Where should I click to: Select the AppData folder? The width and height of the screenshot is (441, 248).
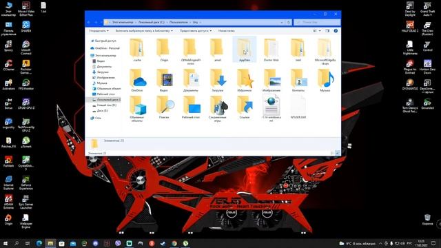[245, 50]
